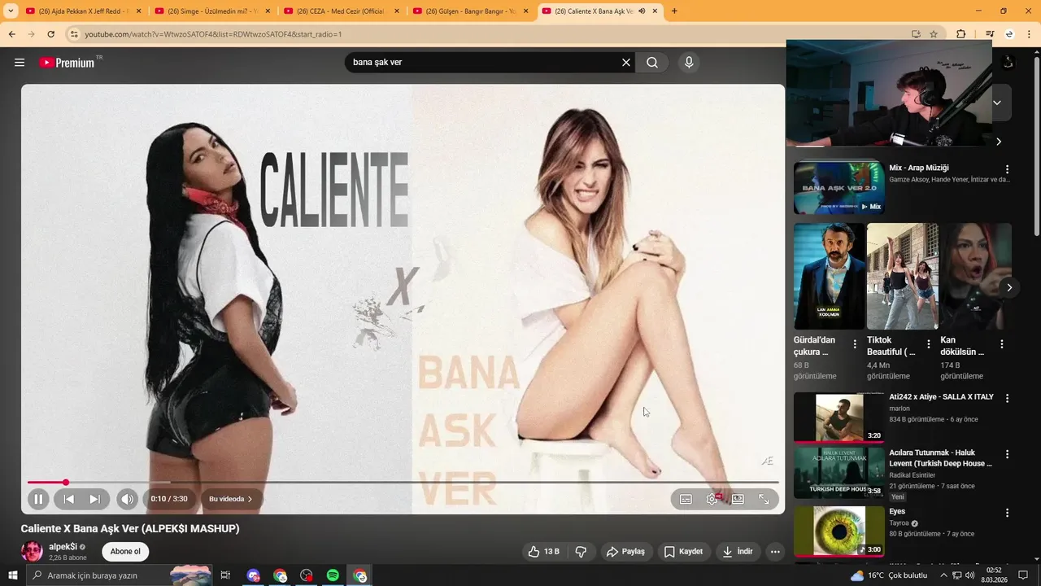Show next shorts with right arrow
Image resolution: width=1041 pixels, height=586 pixels.
[1008, 287]
